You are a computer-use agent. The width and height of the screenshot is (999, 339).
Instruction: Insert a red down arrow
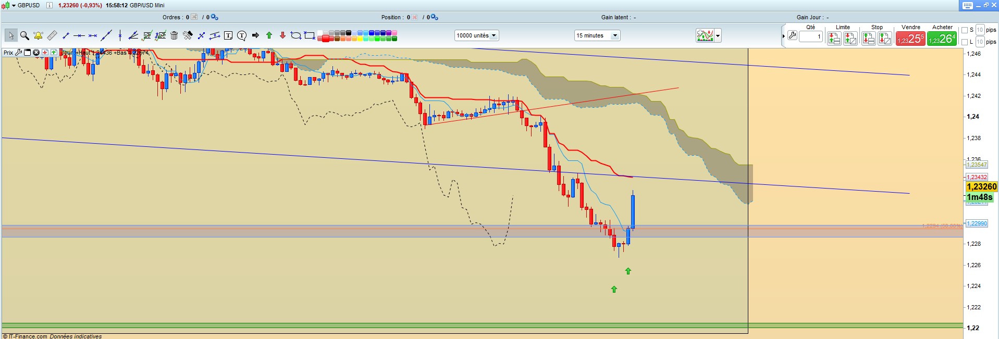[282, 35]
